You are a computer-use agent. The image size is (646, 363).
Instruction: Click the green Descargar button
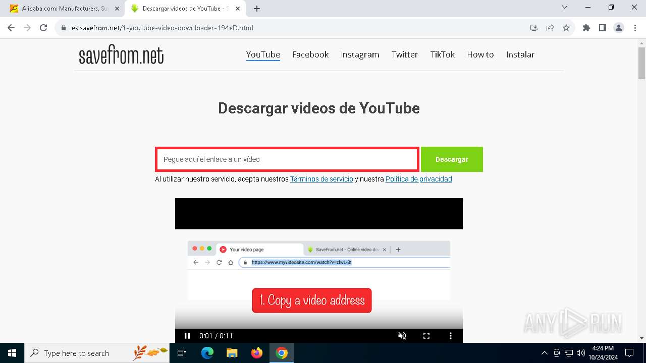(452, 159)
